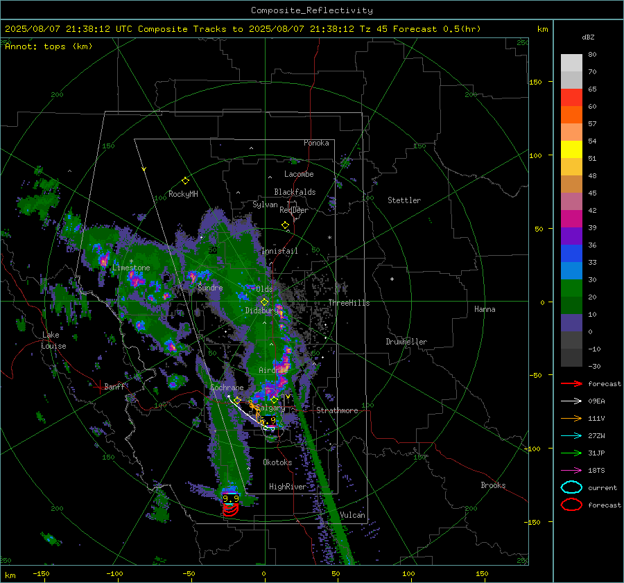624x583 pixels.
Task: Click the Composite_Reflectivity title
Action: pyautogui.click(x=312, y=10)
